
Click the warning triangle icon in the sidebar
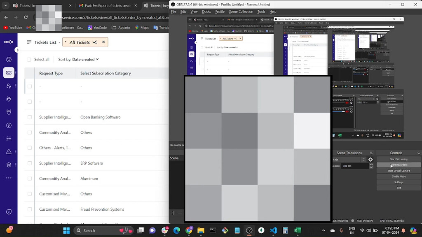coord(9,151)
